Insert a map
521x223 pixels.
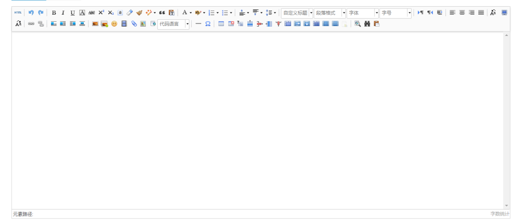tap(143, 24)
